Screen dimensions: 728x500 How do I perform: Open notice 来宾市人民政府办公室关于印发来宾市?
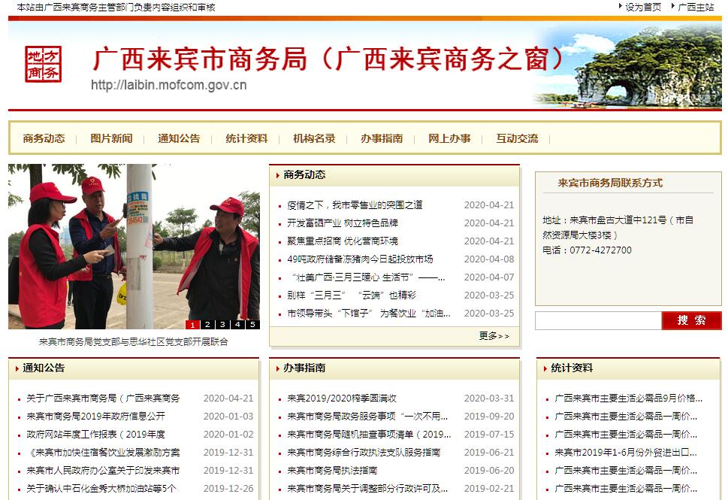[x=103, y=470]
